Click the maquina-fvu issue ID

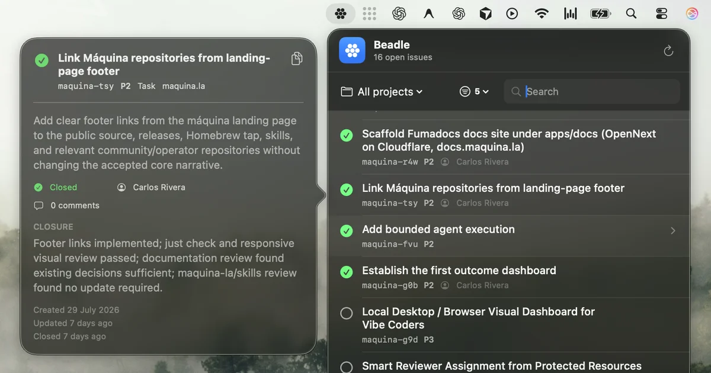coord(390,244)
